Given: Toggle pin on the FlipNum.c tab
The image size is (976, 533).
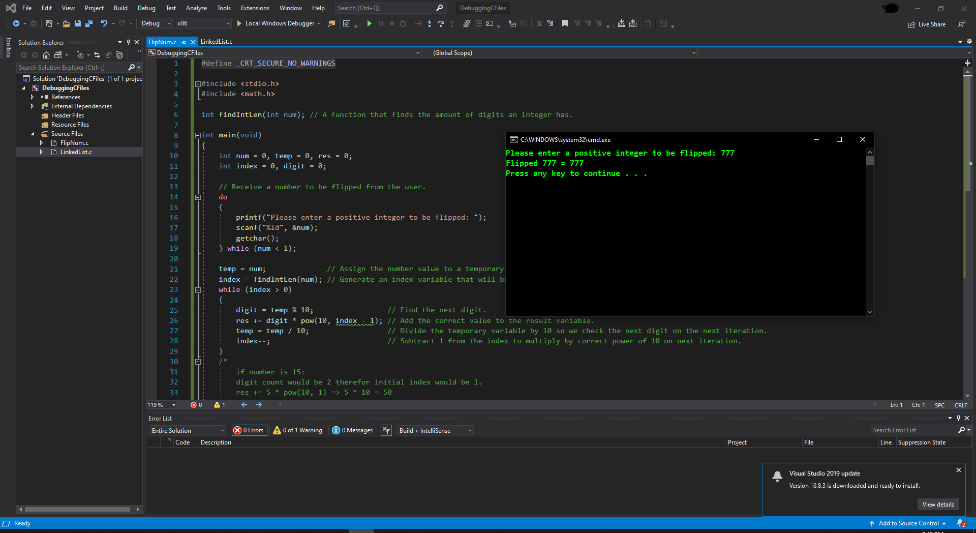Looking at the screenshot, I should point(184,42).
